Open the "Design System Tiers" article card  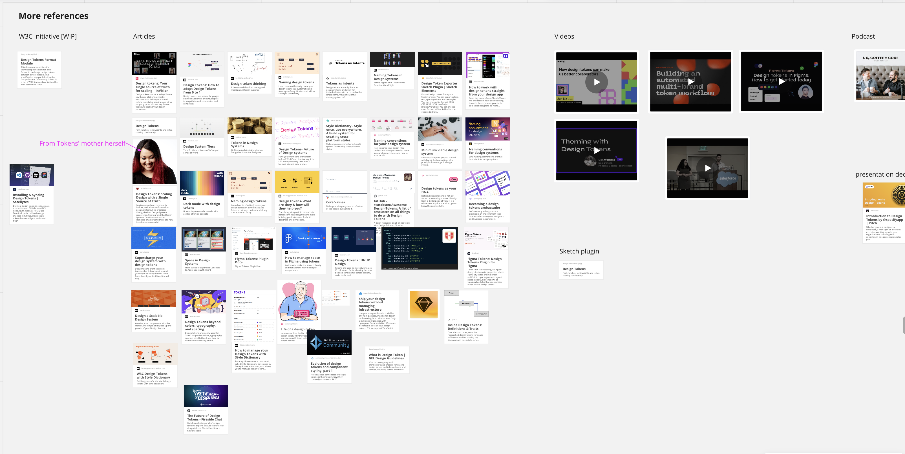click(x=202, y=137)
